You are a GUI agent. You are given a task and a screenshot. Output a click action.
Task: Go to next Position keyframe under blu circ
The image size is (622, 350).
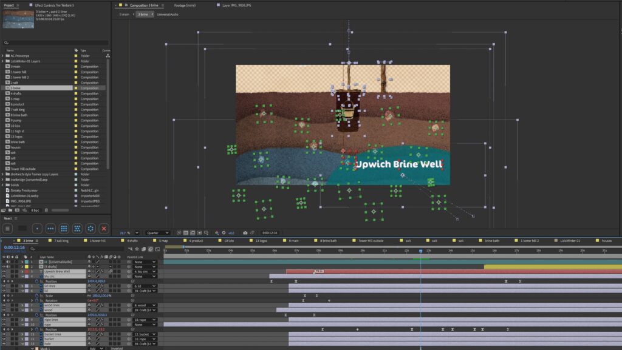pos(12,281)
